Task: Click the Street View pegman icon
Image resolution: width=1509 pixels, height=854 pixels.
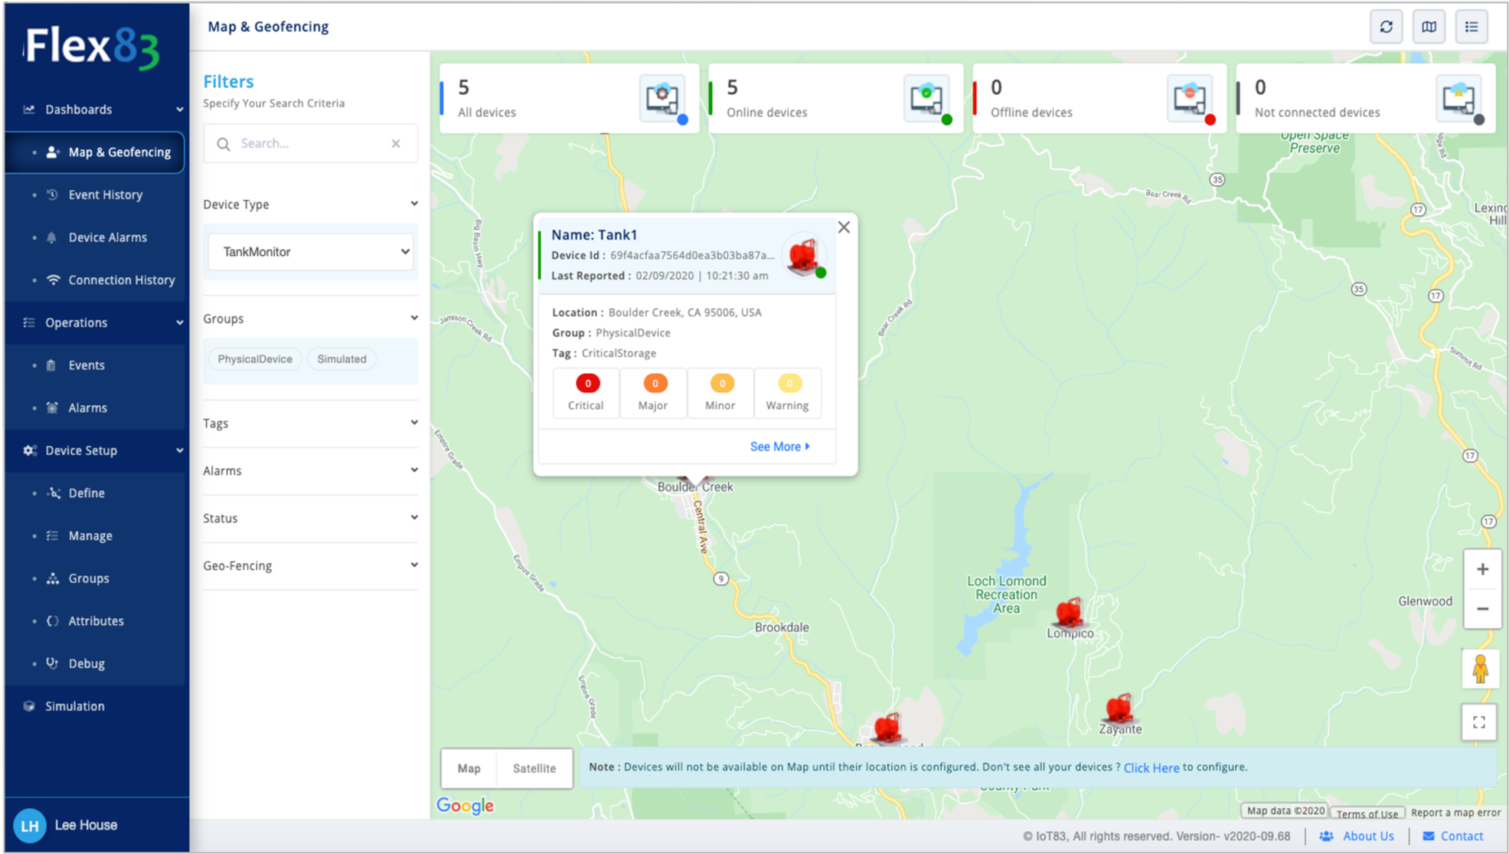Action: click(1480, 670)
